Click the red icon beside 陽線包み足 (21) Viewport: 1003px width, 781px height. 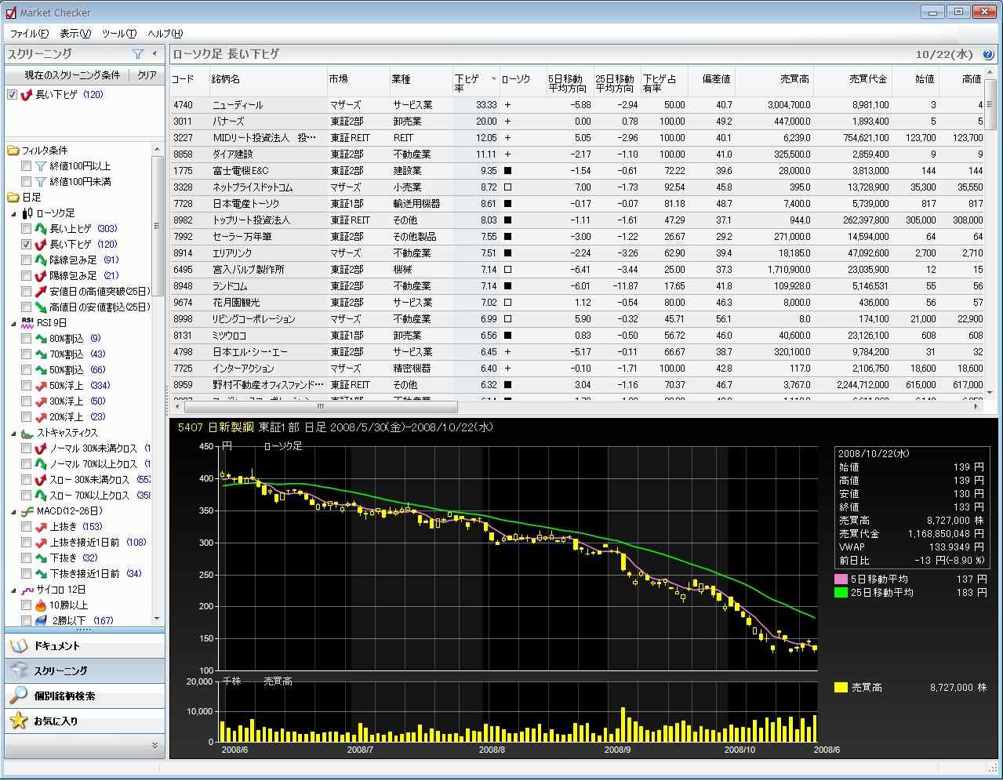click(41, 276)
